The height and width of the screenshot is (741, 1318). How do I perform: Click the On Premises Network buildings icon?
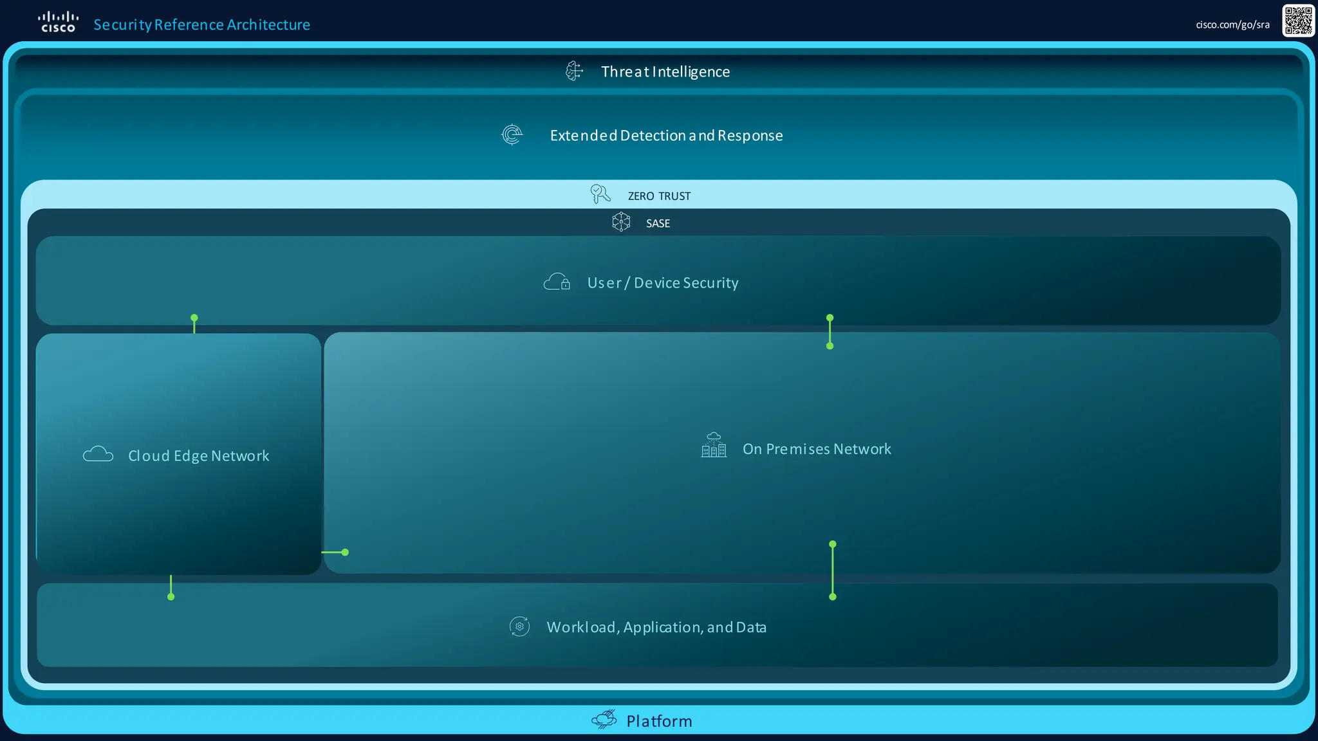(714, 446)
